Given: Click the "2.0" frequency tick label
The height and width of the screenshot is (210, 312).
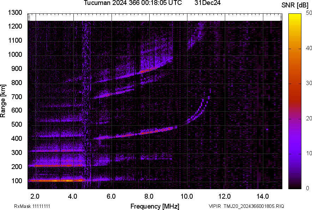Looking at the screenshot, I should pos(35,196).
